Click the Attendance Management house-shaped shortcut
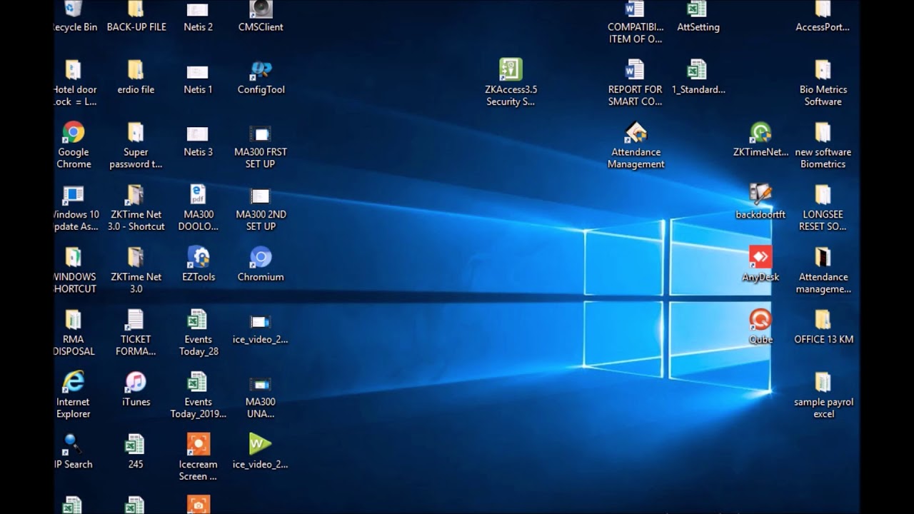Image resolution: width=914 pixels, height=514 pixels. (636, 145)
